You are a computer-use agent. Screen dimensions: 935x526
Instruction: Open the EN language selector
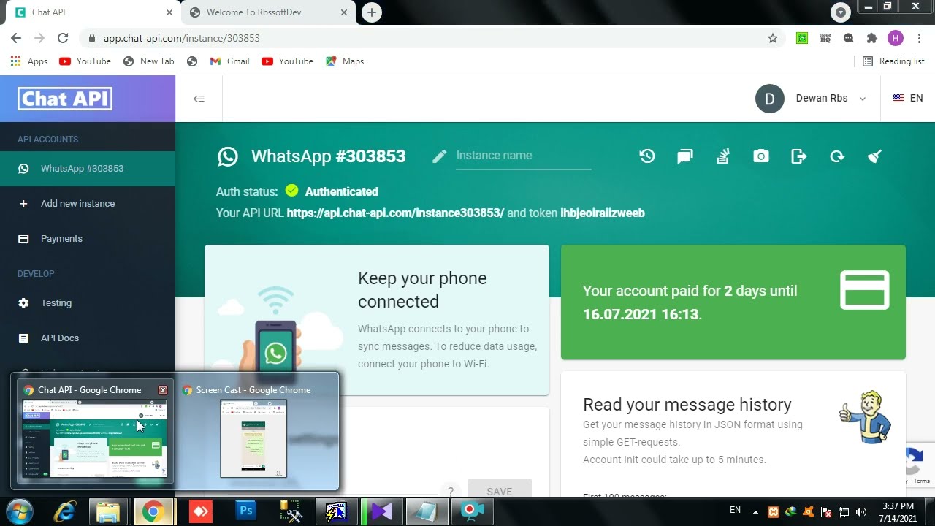[908, 99]
